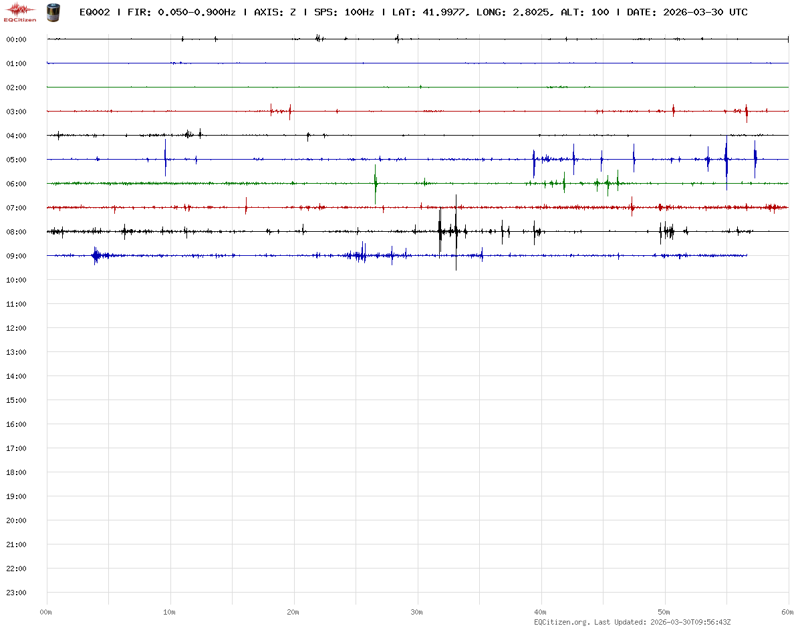Choose the 12:00 hour row label
The width and height of the screenshot is (802, 628).
click(16, 328)
